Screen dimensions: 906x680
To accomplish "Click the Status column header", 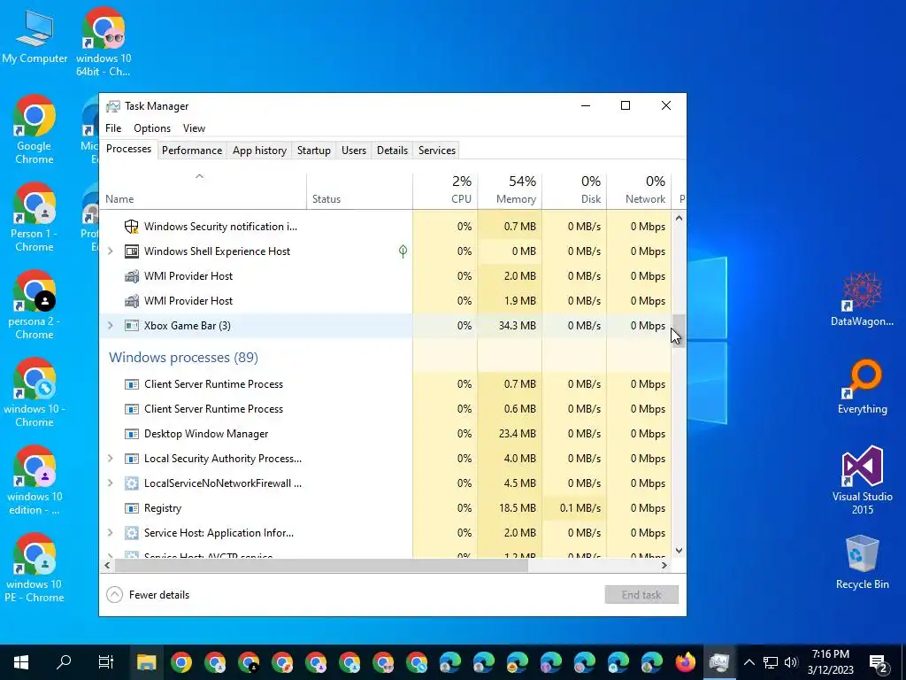I will [359, 191].
